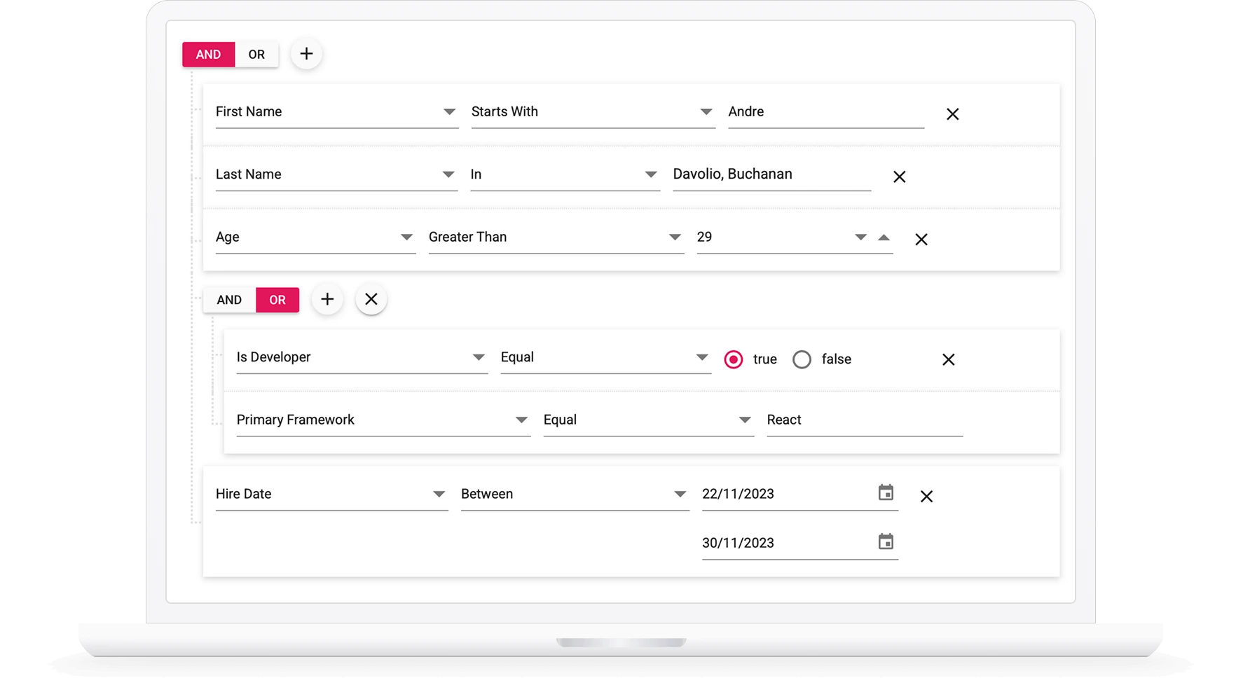Increase the age value with up arrow
This screenshot has width=1243, height=697.
884,237
